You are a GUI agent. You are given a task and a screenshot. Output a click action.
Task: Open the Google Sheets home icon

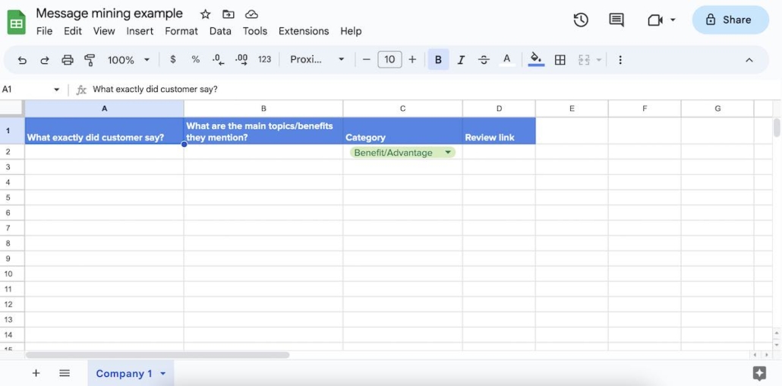coord(17,23)
